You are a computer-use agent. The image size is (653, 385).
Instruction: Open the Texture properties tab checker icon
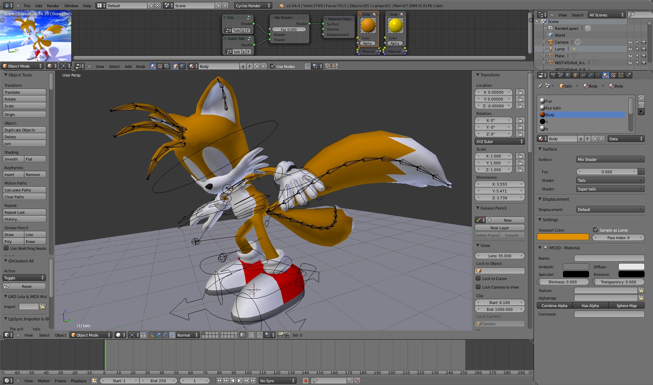pyautogui.click(x=613, y=75)
